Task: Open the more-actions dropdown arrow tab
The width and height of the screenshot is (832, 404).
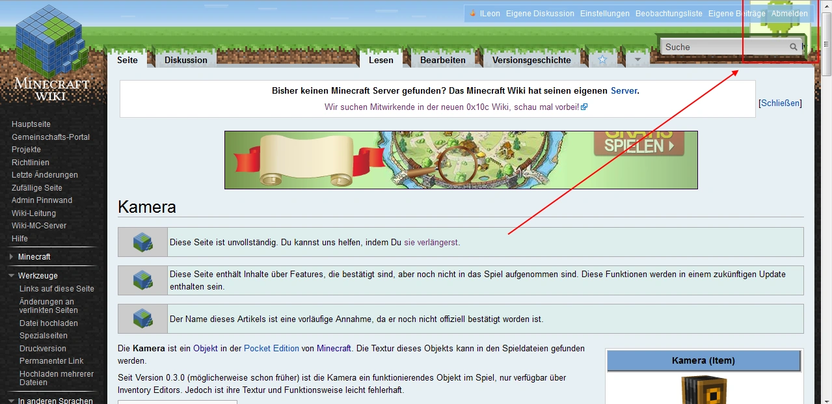Action: pyautogui.click(x=637, y=60)
